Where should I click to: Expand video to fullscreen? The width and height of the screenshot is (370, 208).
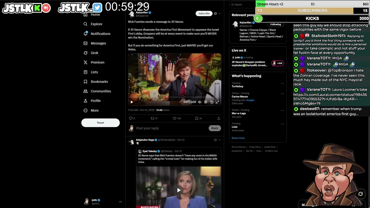217,102
